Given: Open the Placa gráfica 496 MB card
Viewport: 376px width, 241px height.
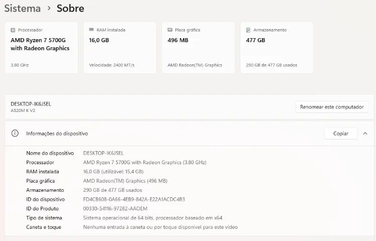Looking at the screenshot, I should (x=199, y=48).
